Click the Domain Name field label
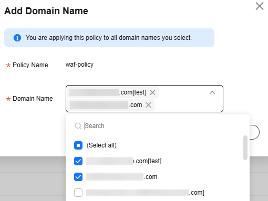 (33, 99)
